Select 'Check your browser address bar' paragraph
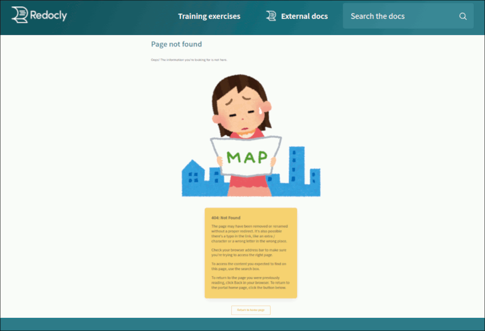The image size is (485, 331). 249,252
